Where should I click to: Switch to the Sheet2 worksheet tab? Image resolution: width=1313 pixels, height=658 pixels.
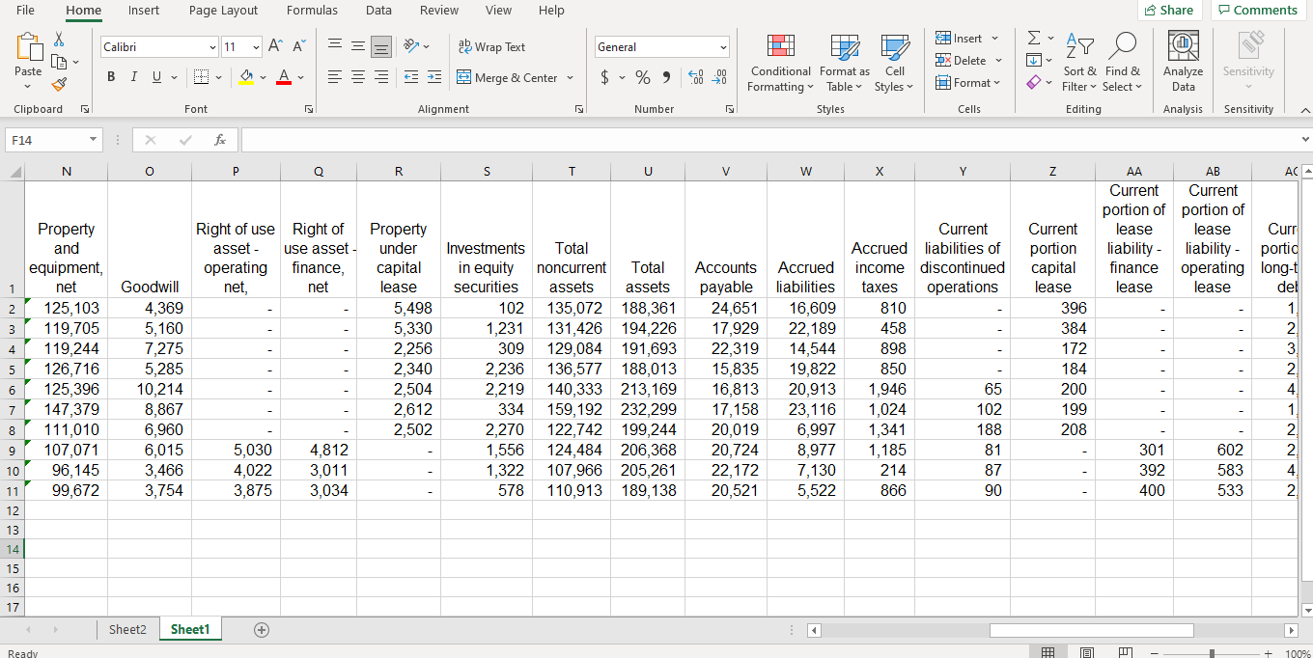127,629
